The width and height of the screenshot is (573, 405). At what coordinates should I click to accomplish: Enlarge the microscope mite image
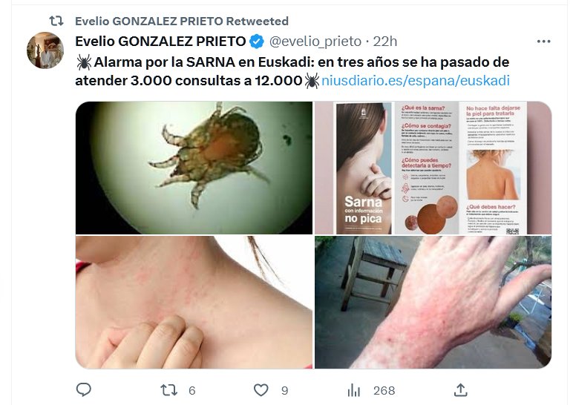[194, 168]
